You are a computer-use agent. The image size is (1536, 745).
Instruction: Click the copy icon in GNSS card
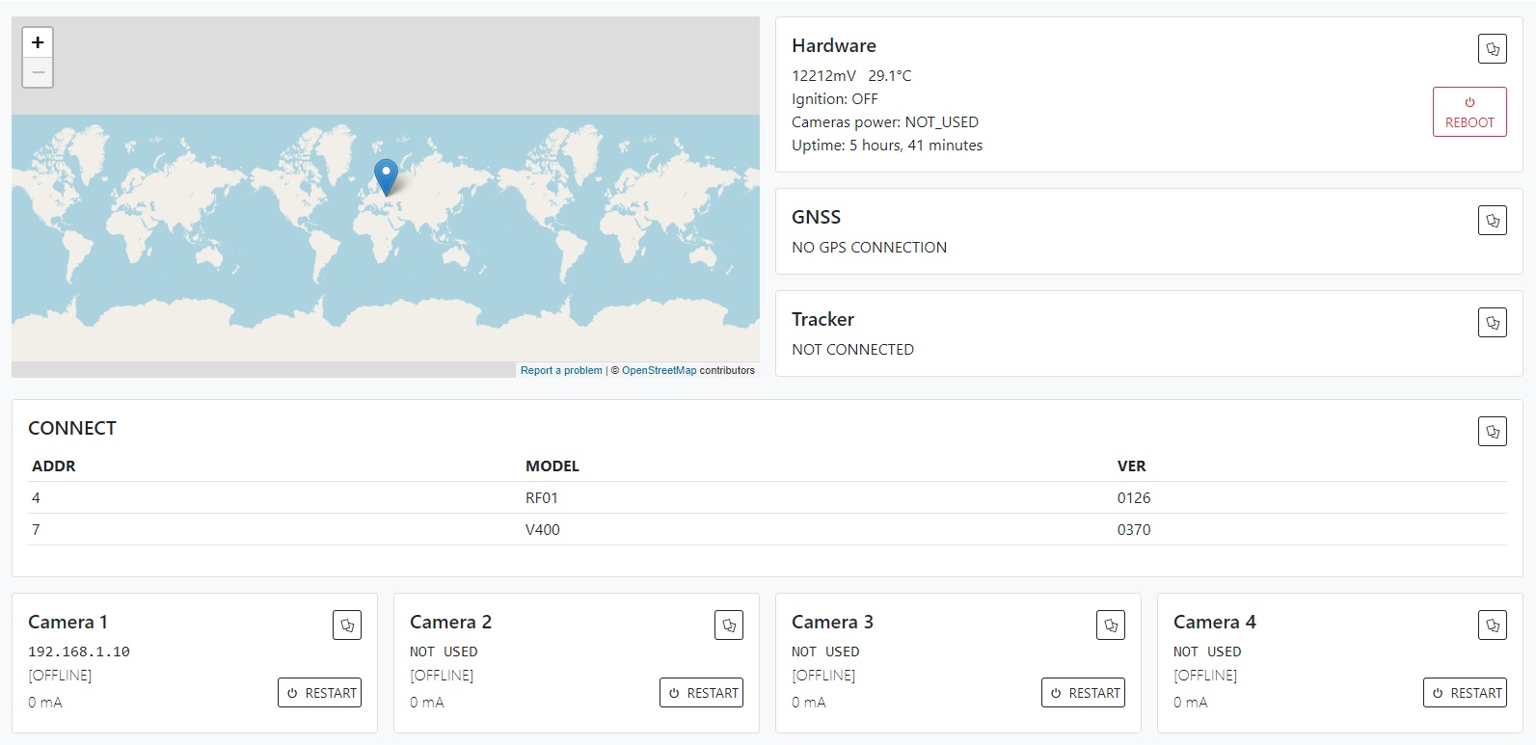(1492, 221)
